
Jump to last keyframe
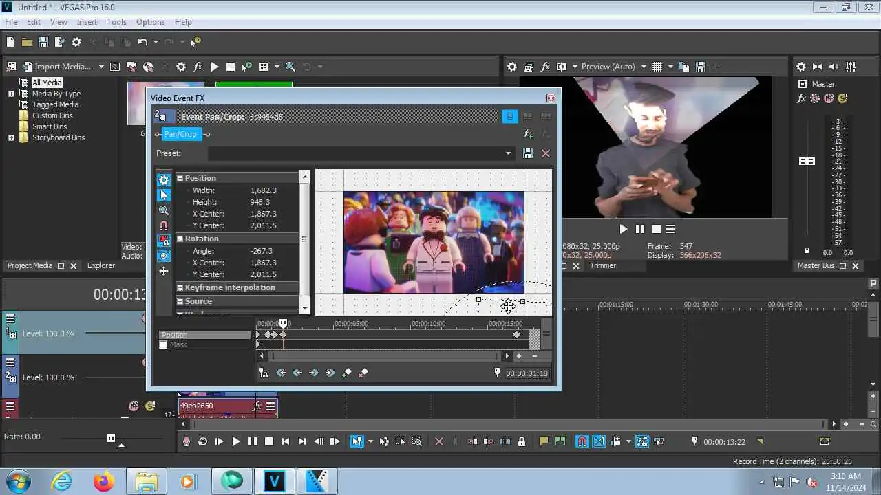[x=330, y=373]
